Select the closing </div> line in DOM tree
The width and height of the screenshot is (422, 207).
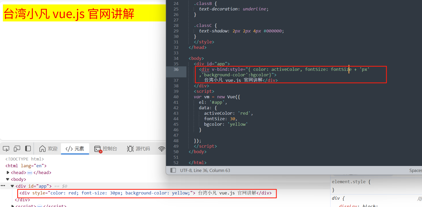tap(22, 200)
